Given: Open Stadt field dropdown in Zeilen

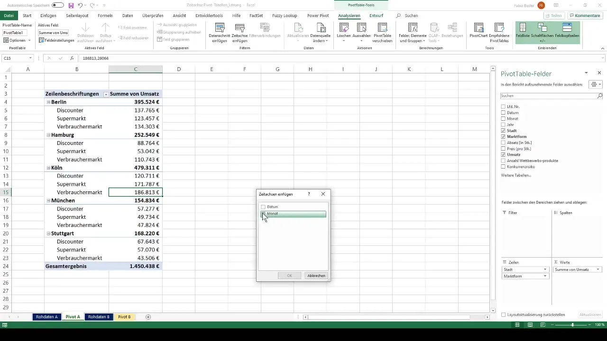Looking at the screenshot, I should click(x=545, y=269).
